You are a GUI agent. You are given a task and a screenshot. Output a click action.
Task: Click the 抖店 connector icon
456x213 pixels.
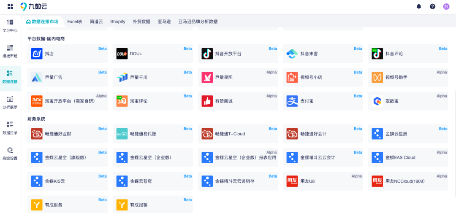click(x=37, y=54)
